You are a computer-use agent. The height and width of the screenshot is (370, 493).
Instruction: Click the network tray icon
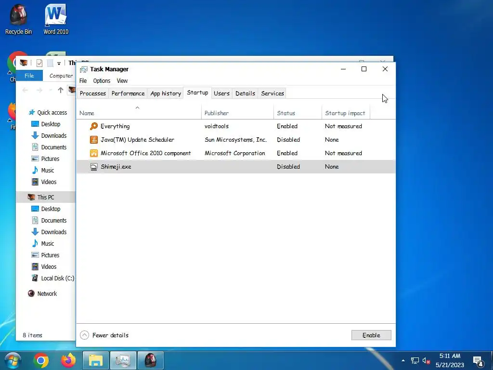tap(415, 360)
